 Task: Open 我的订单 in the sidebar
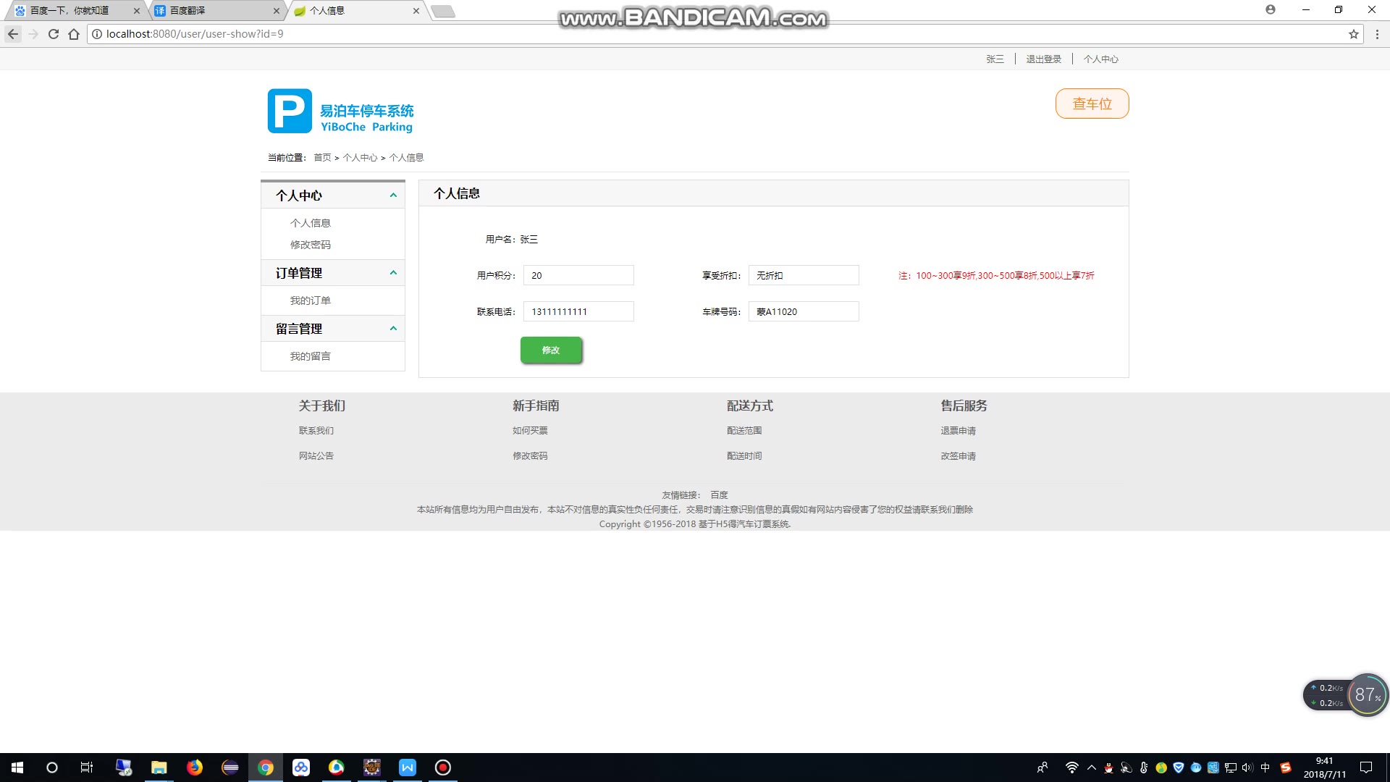310,300
